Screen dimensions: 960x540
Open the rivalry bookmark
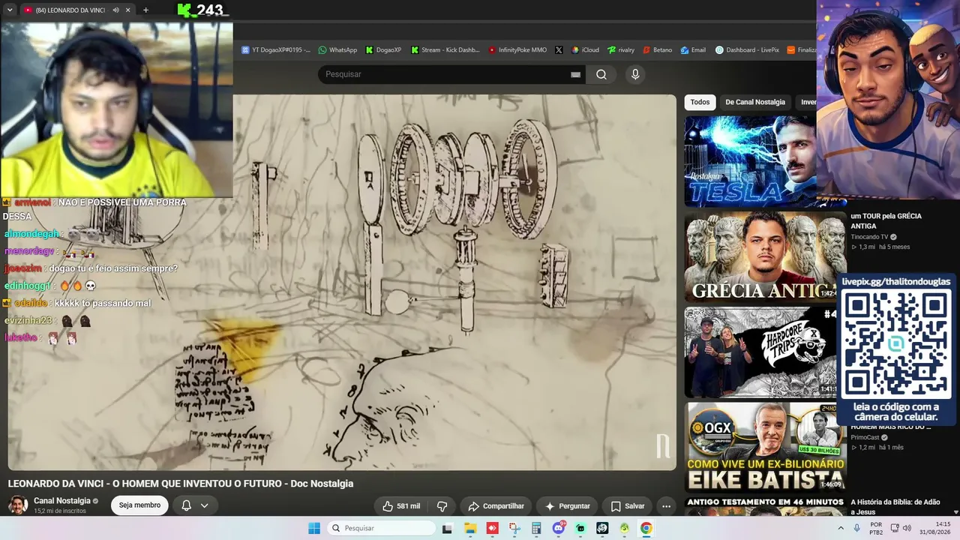click(621, 50)
